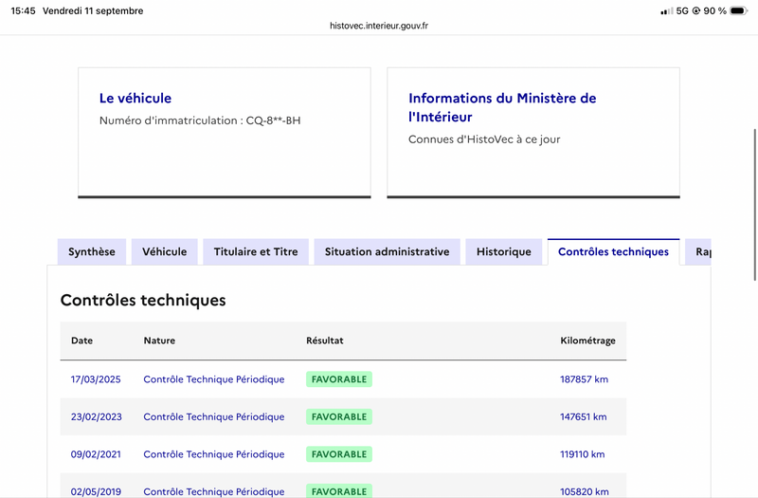Tap the cellular signal bars icon

[x=667, y=10]
